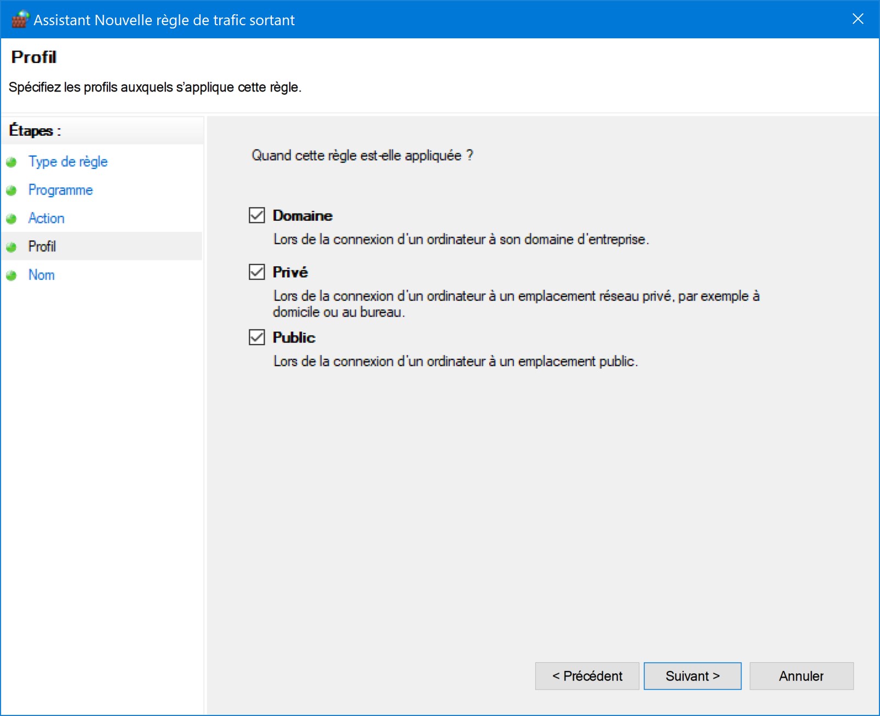This screenshot has height=716, width=880.
Task: Click the 'Étapes :' sidebar heading
Action: pyautogui.click(x=35, y=130)
